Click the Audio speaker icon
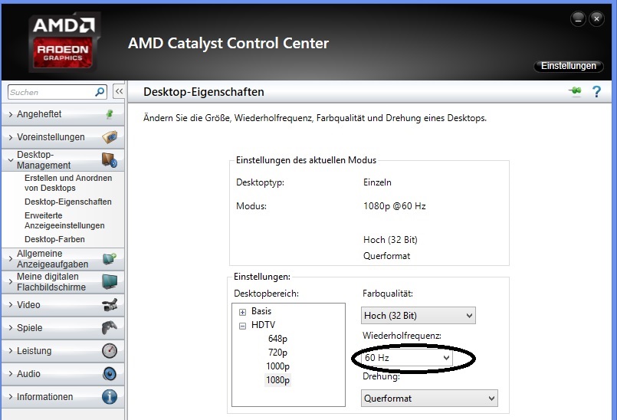This screenshot has width=617, height=420. 110,373
